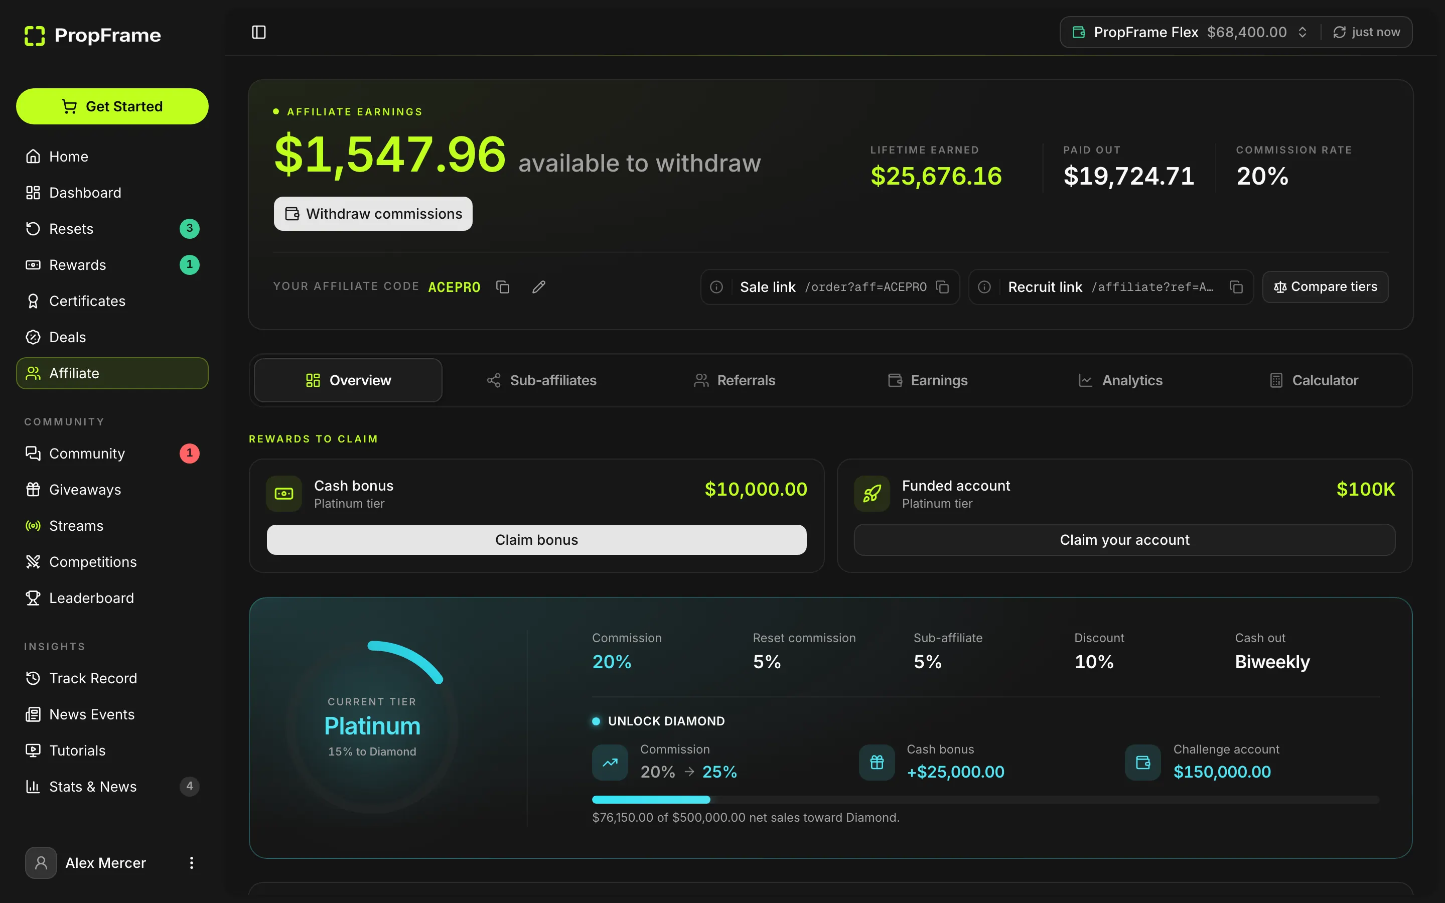The width and height of the screenshot is (1445, 903).
Task: Click the Resets badge showing 3
Action: click(189, 229)
